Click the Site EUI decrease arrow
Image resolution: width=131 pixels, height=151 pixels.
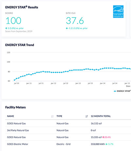[x=67, y=28]
